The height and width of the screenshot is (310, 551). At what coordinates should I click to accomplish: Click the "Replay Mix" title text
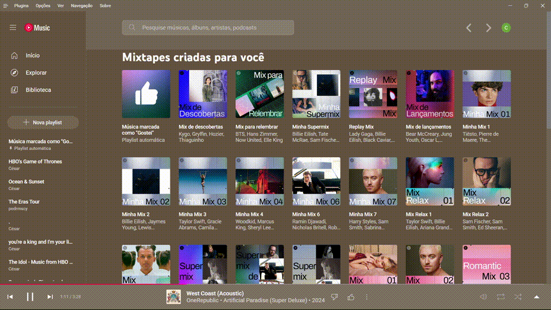(361, 127)
